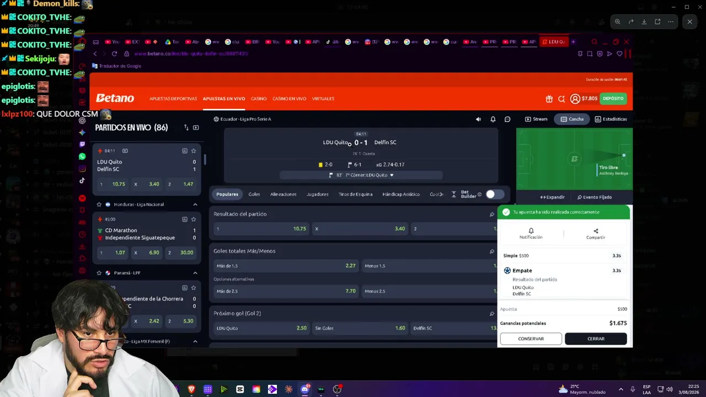Favorite the CD Marathon match with star

click(x=193, y=219)
